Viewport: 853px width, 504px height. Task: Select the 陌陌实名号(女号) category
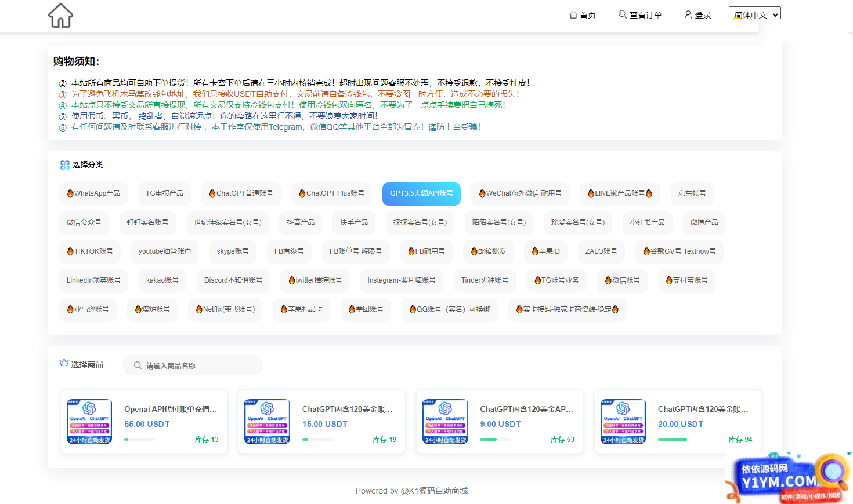[x=499, y=222]
